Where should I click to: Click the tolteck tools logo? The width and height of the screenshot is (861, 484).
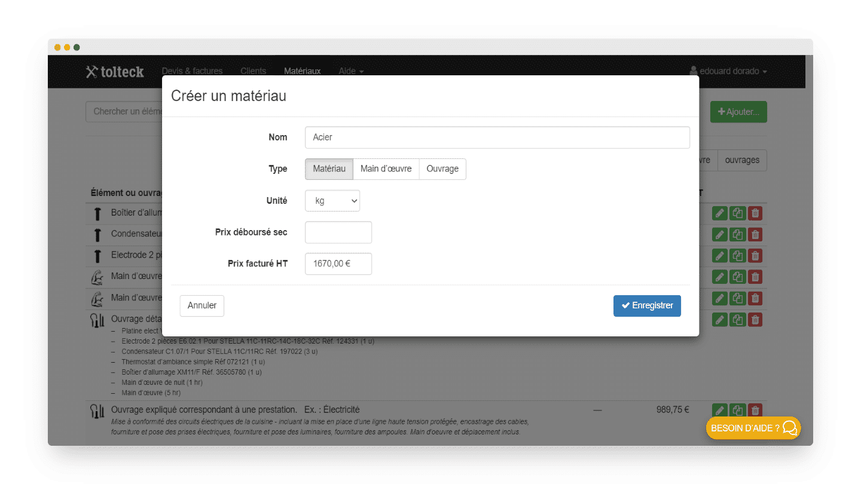click(x=115, y=72)
